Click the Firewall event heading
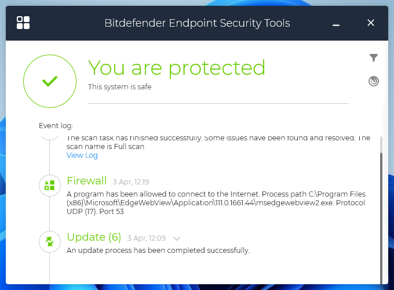The width and height of the screenshot is (394, 290). [x=87, y=180]
